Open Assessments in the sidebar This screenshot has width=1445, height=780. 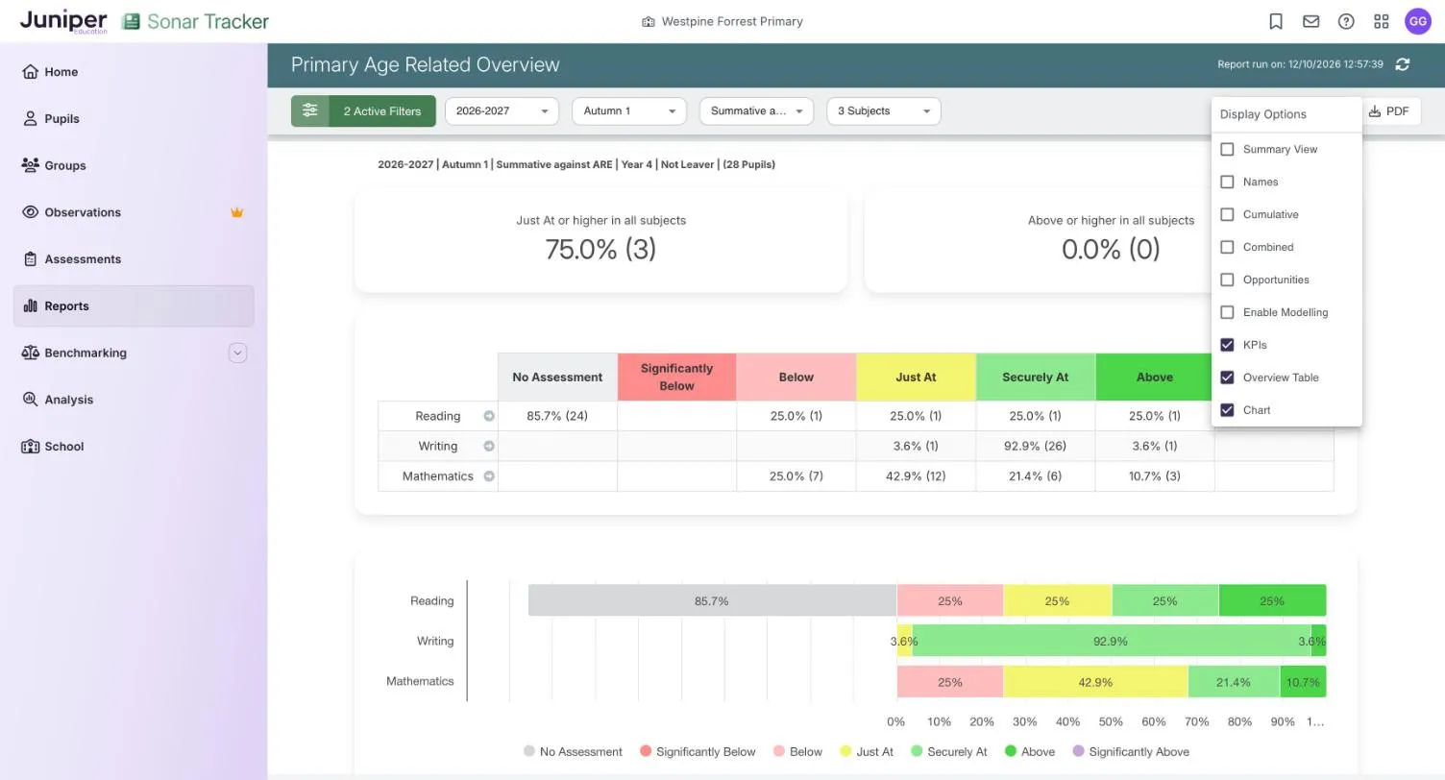pyautogui.click(x=134, y=259)
